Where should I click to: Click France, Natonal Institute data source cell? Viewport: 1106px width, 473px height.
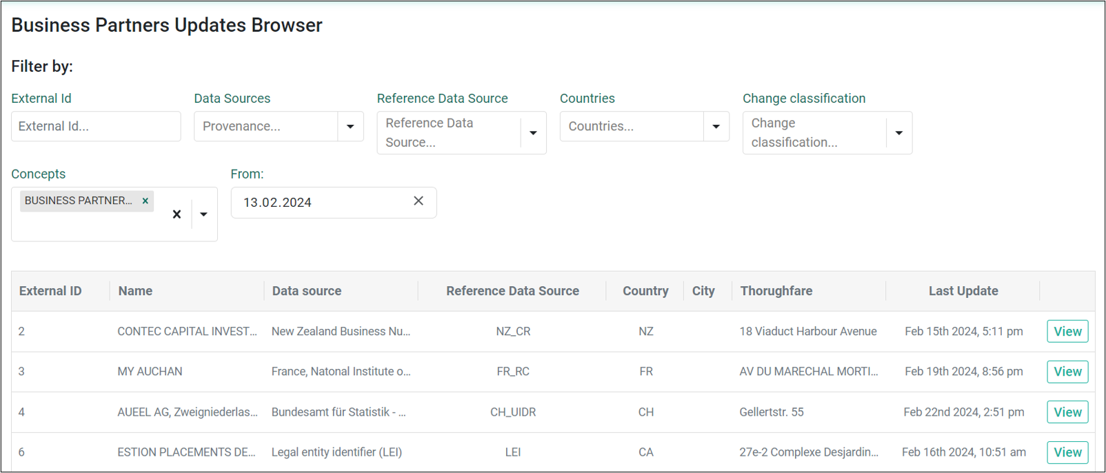(x=341, y=372)
